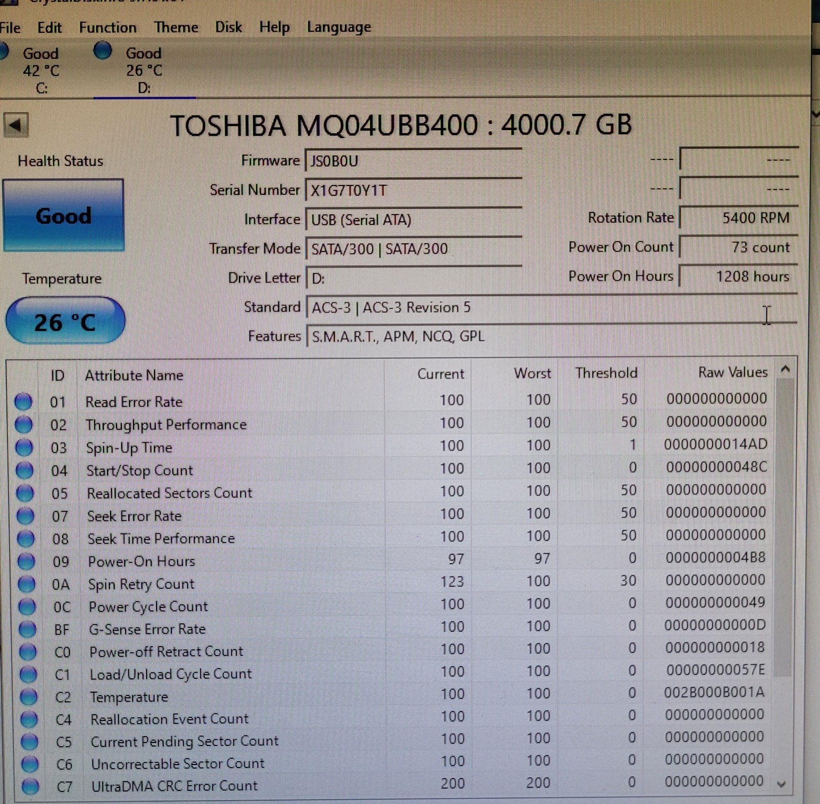Click status icon for UltraDMA CRC Error Count
Viewport: 820px width, 804px height.
pyautogui.click(x=31, y=786)
